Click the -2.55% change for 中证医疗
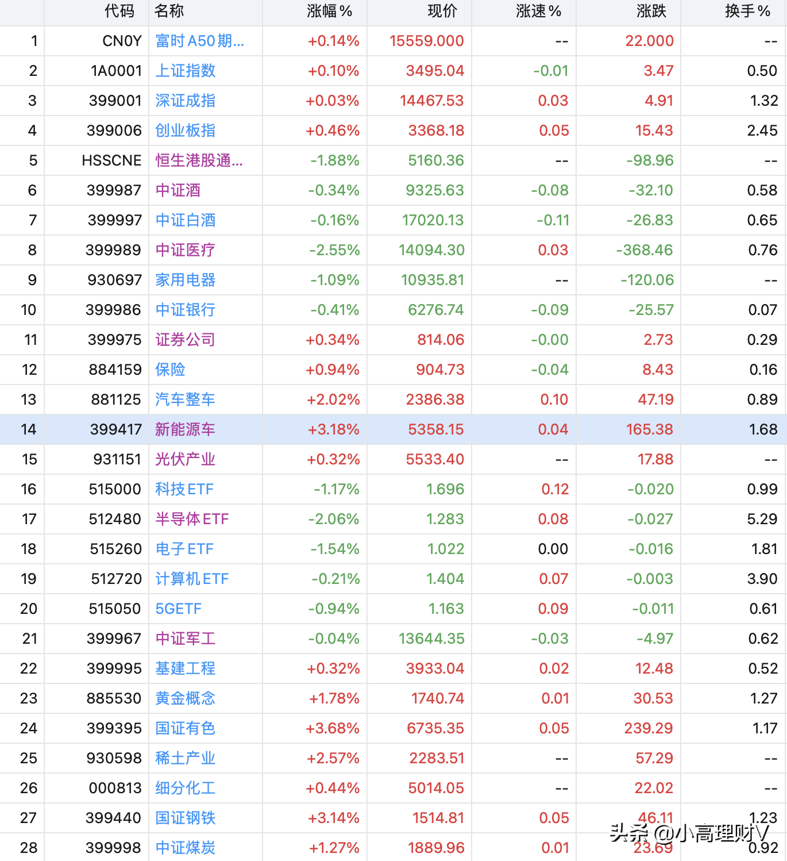Viewport: 787px width, 861px height. [x=334, y=250]
